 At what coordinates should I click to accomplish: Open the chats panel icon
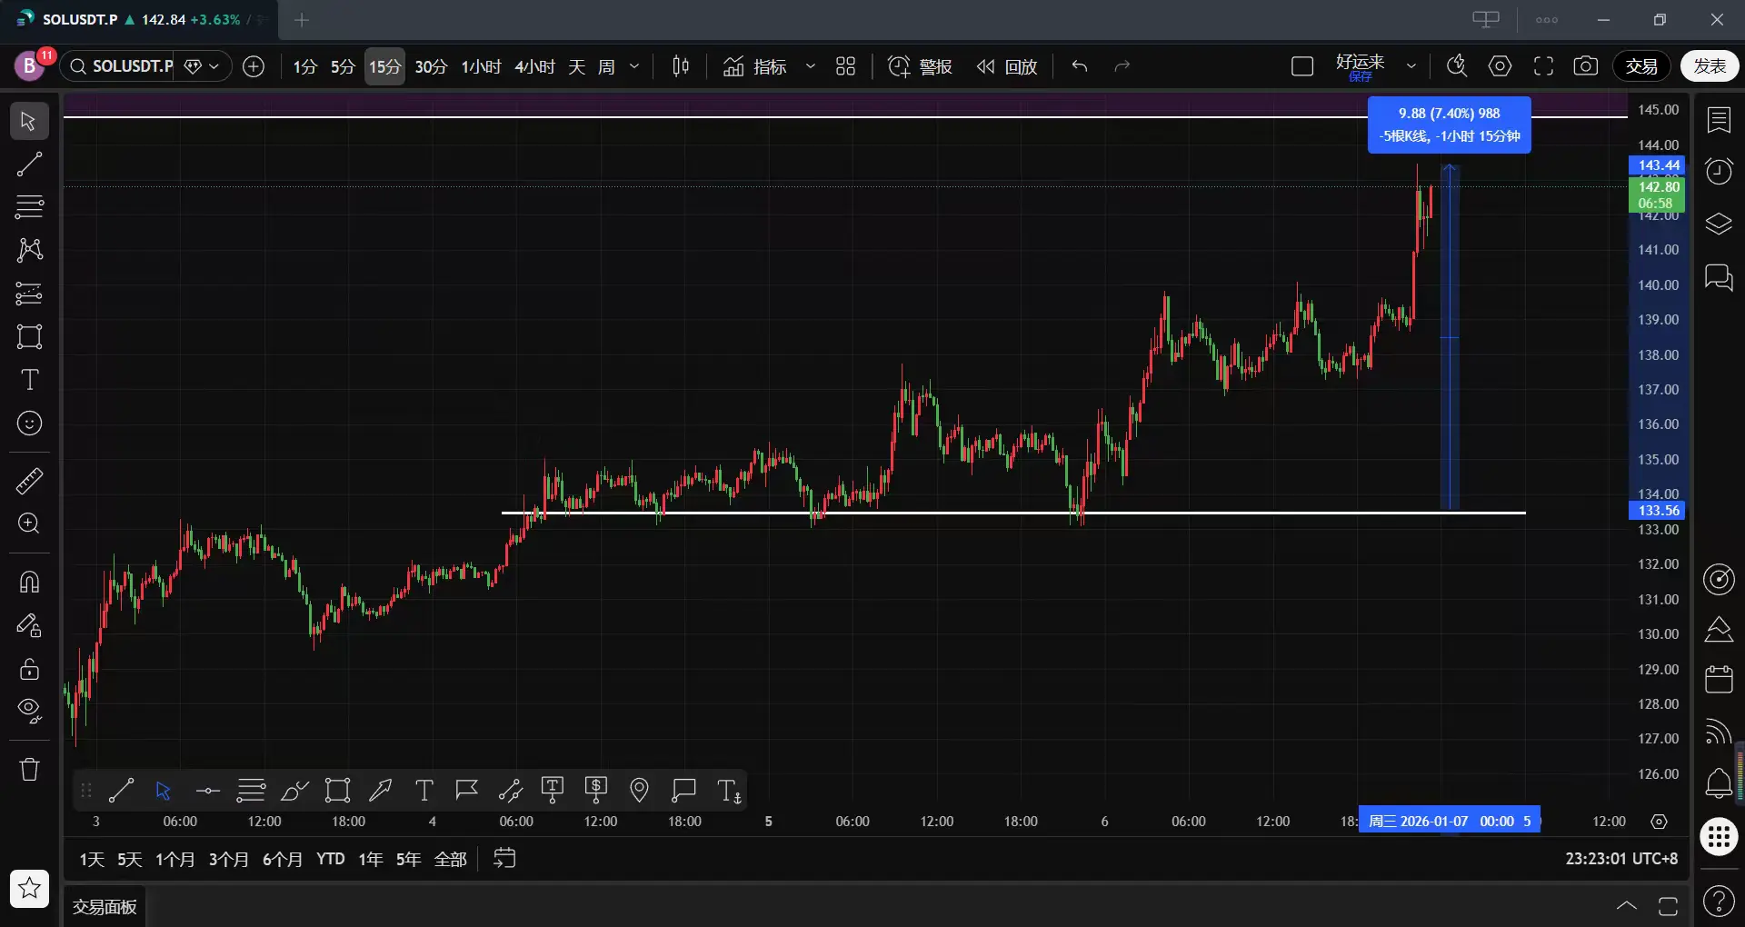tap(1719, 276)
